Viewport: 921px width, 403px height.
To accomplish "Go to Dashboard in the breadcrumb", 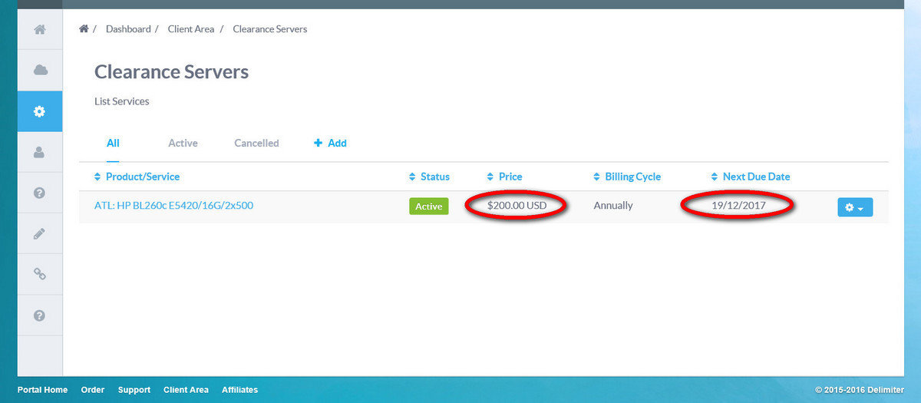I will 128,29.
